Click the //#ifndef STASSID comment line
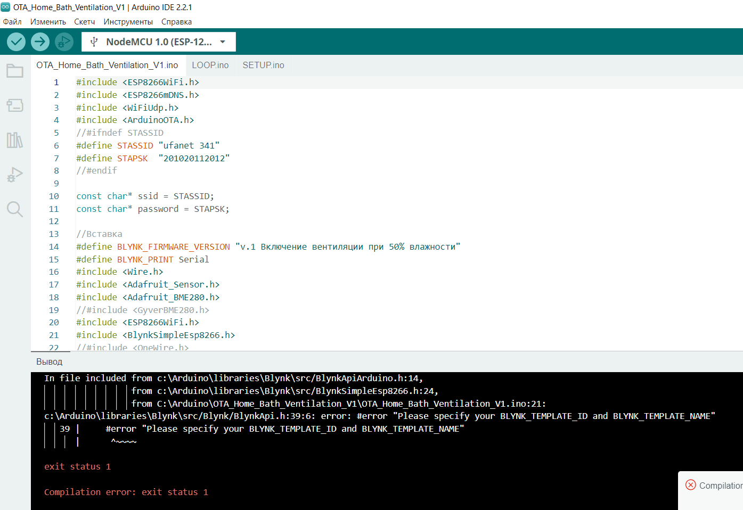Screen dimensions: 743x510 (120, 133)
